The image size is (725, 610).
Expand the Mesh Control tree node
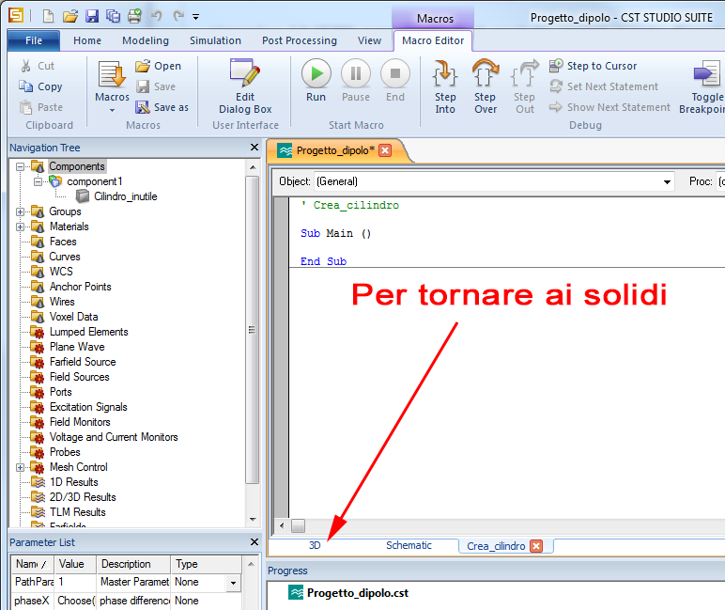20,467
